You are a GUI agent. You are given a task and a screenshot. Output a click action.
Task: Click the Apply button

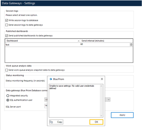(x=122, y=115)
